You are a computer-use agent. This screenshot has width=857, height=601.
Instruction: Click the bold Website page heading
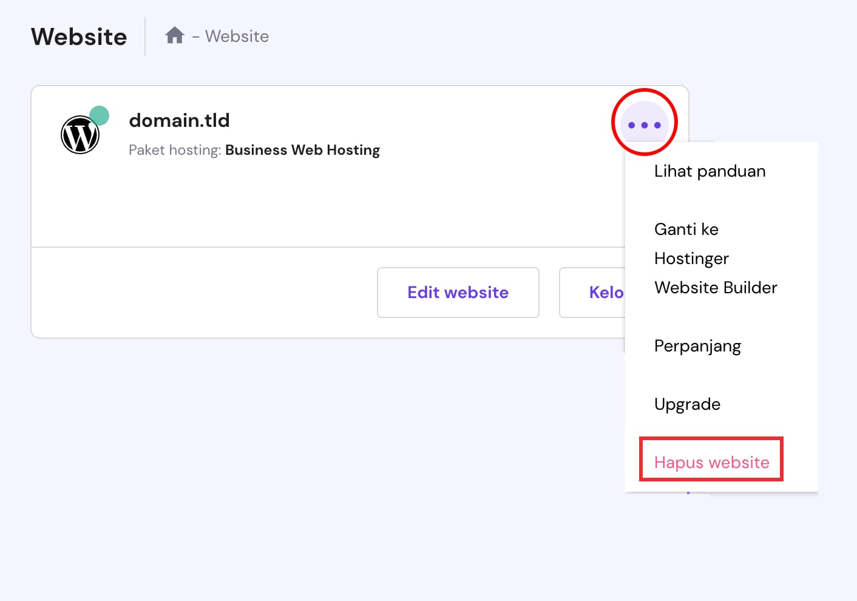79,37
